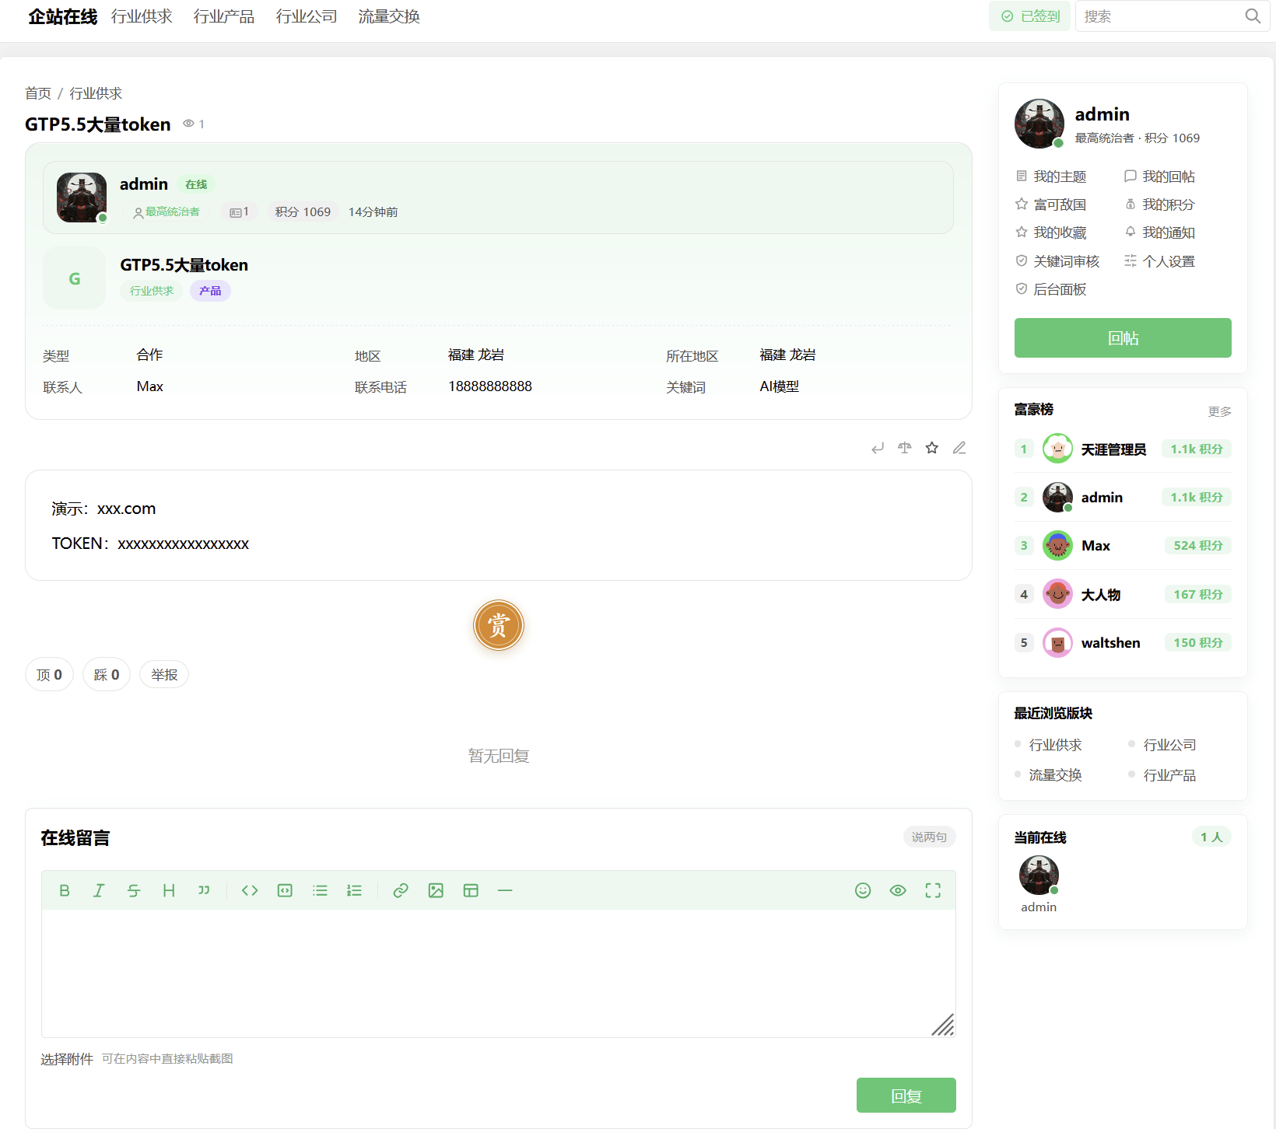Click 选择附件 to attach a file

coord(67,1059)
